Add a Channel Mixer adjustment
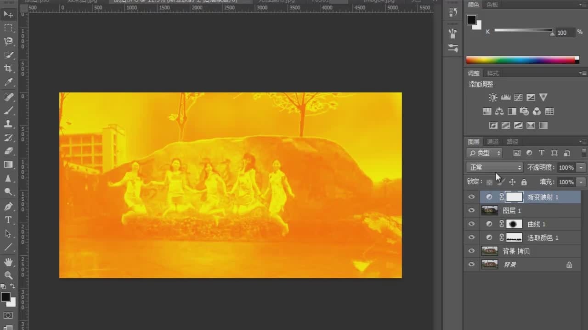The width and height of the screenshot is (588, 330). [537, 111]
